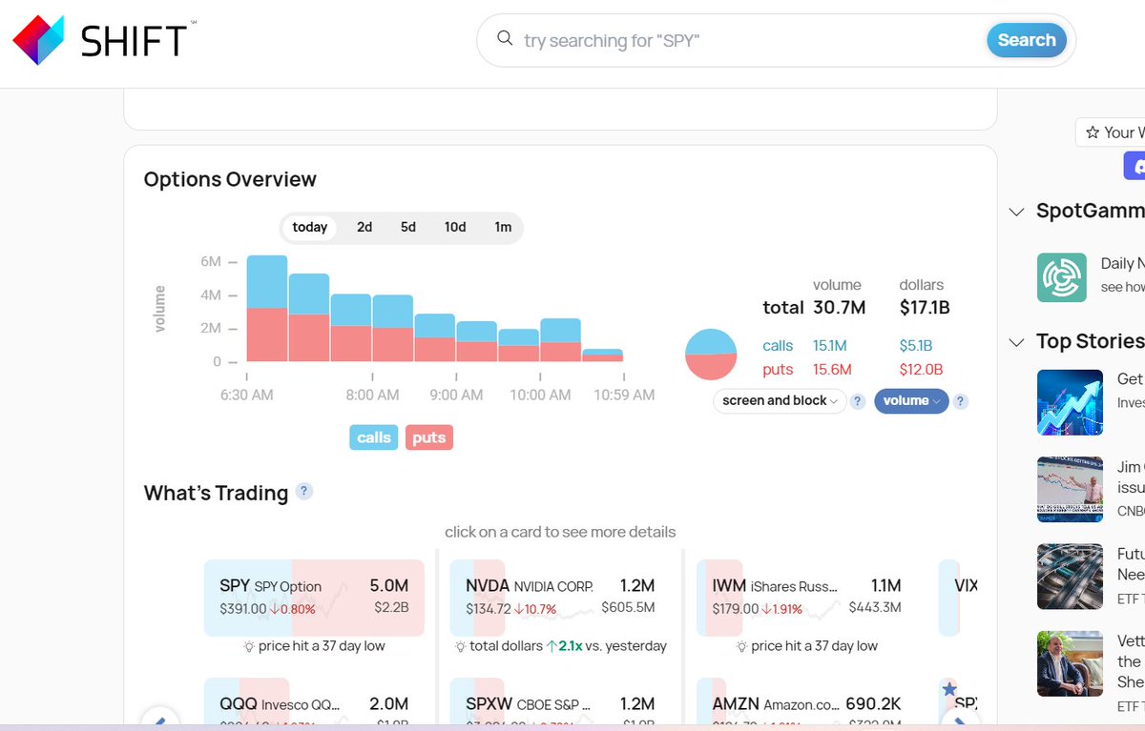Click the purple Discord icon button
This screenshot has height=731, width=1145.
(1135, 165)
